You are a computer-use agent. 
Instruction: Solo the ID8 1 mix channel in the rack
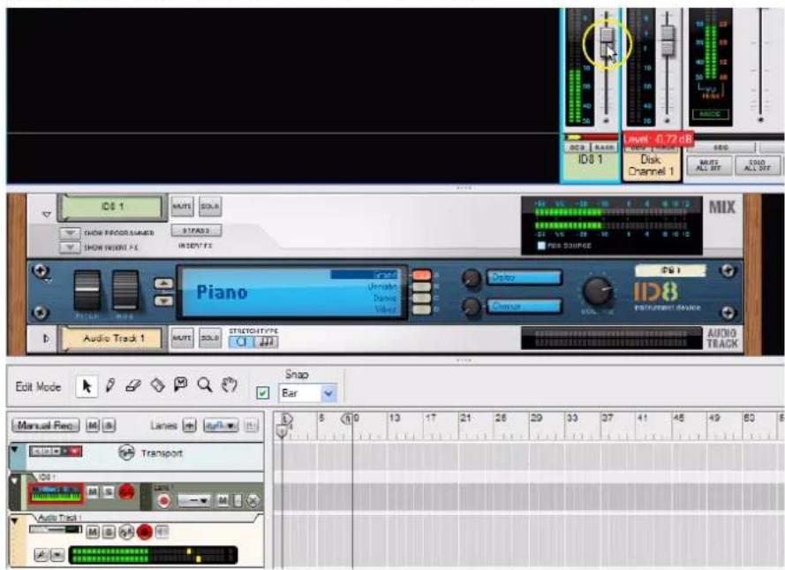pos(210,207)
